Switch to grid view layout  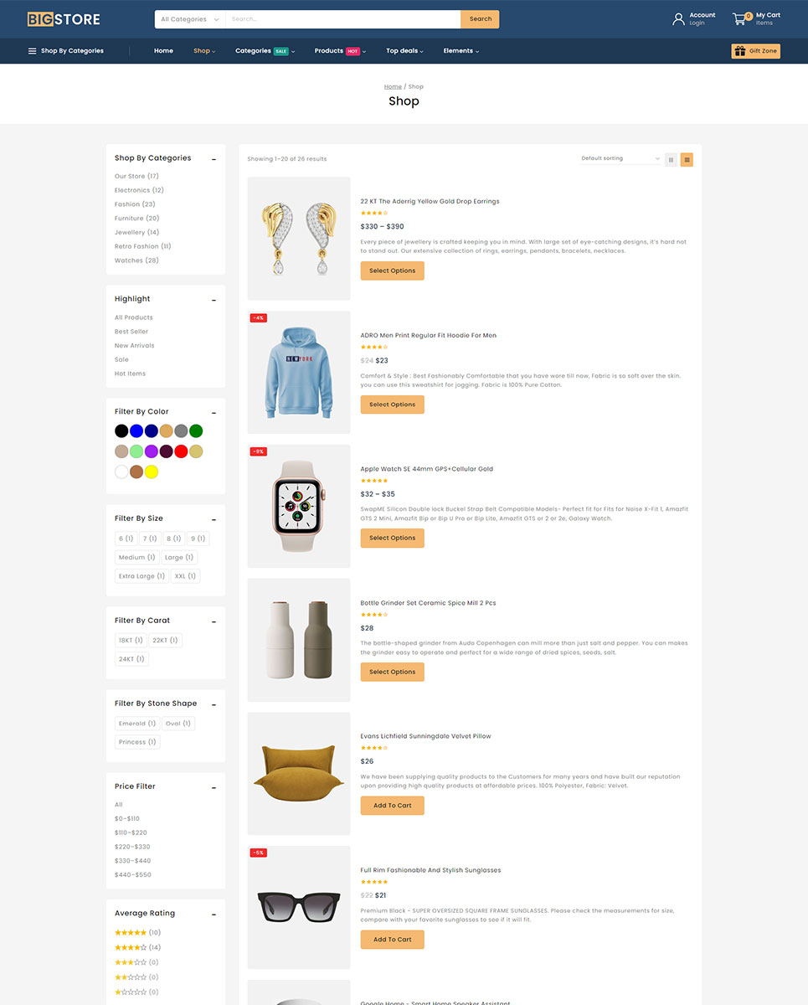coord(671,159)
